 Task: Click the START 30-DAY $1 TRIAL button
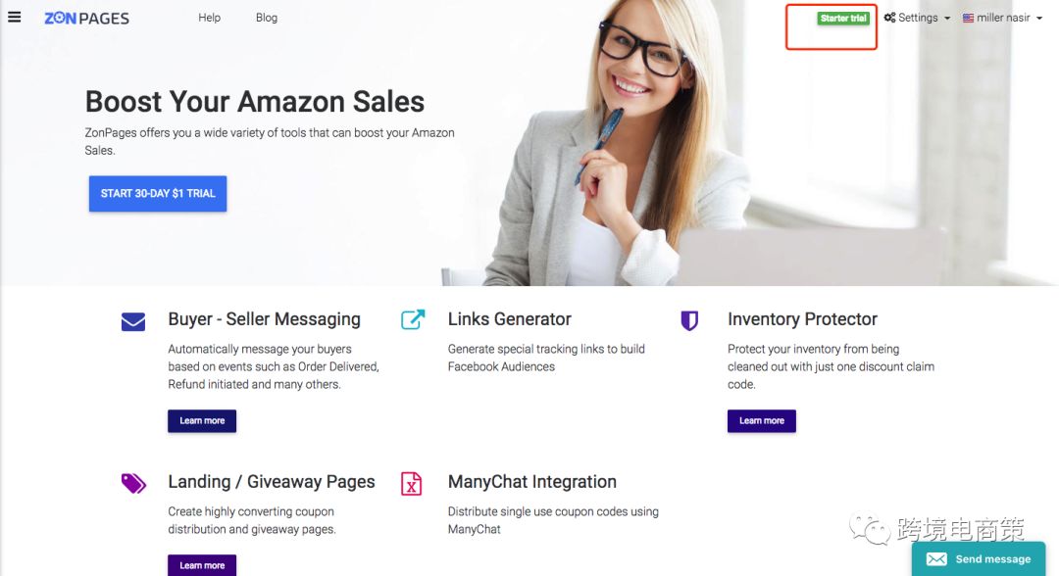(158, 194)
